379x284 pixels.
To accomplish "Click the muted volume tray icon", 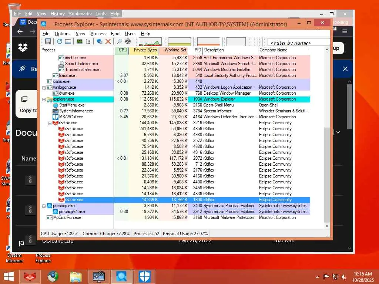I will 344,277.
